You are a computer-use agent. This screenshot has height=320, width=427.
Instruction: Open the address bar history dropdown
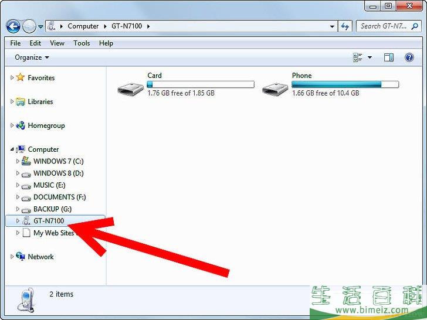pyautogui.click(x=332, y=27)
